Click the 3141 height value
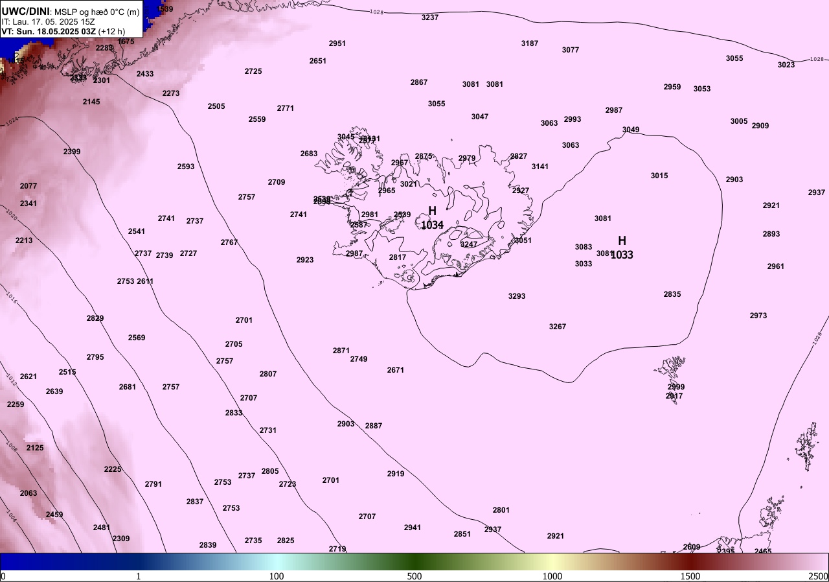829x582 pixels. (540, 167)
